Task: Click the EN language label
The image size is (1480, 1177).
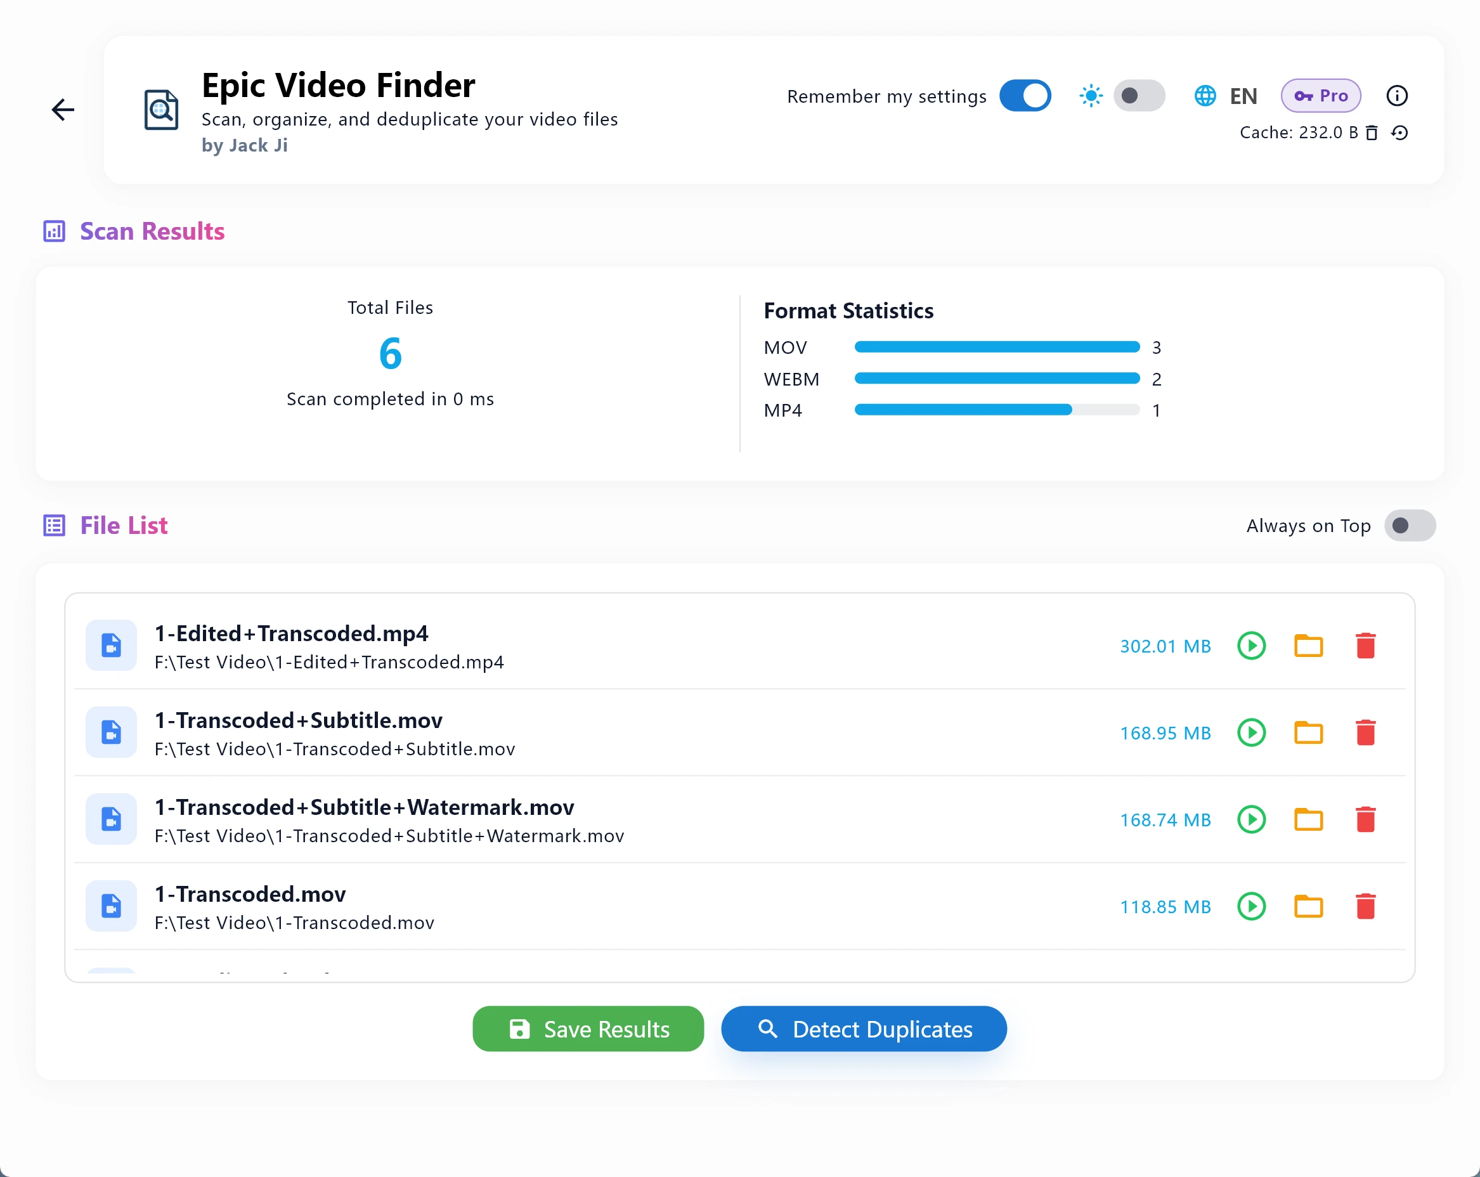Action: click(x=1243, y=96)
